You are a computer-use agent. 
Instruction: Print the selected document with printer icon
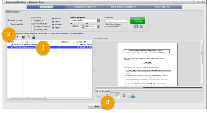click(x=23, y=37)
